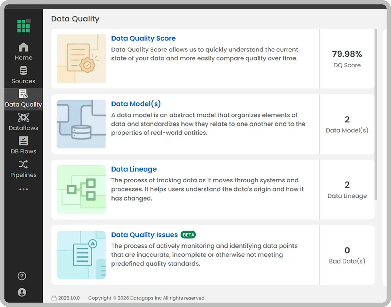Viewport: 391px width, 307px height.
Task: Open the user account profile icon
Action: [x=22, y=292]
